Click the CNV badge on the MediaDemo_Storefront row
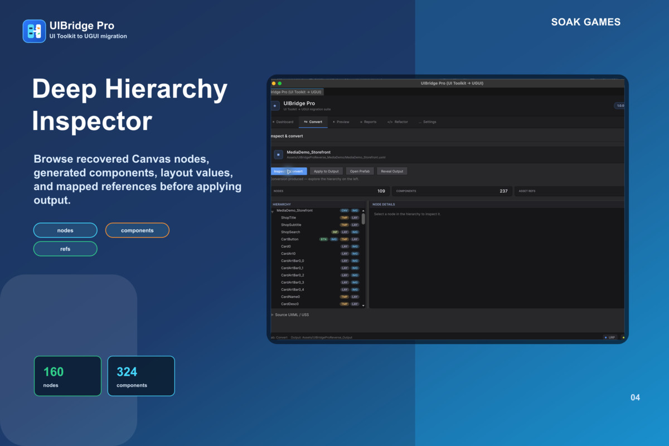 click(345, 211)
